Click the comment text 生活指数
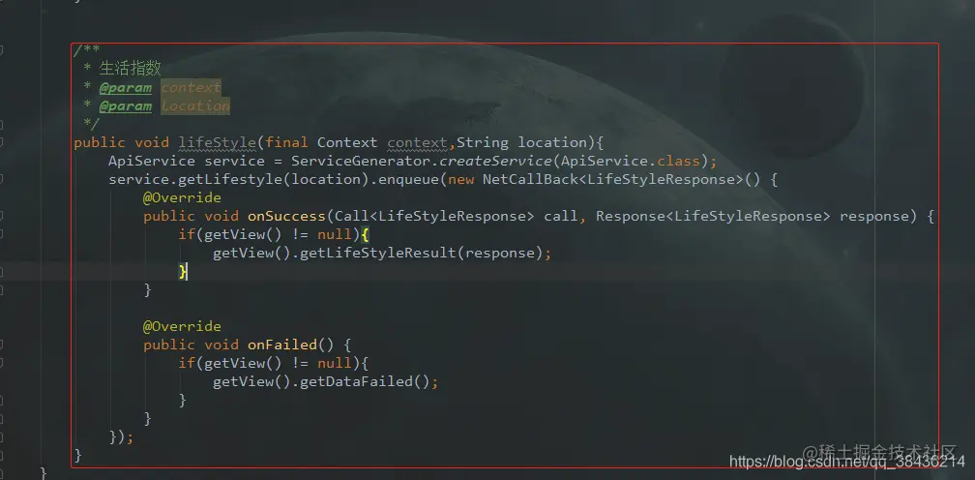This screenshot has width=975, height=480. [x=130, y=69]
